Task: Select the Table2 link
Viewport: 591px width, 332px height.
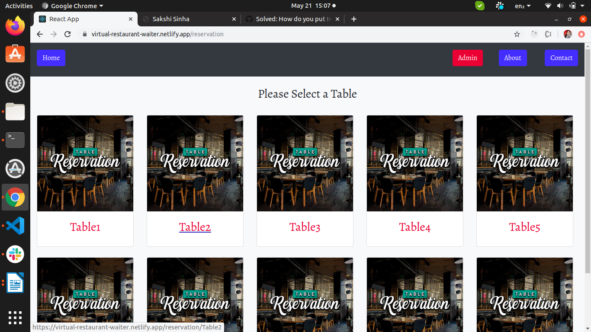Action: [195, 227]
